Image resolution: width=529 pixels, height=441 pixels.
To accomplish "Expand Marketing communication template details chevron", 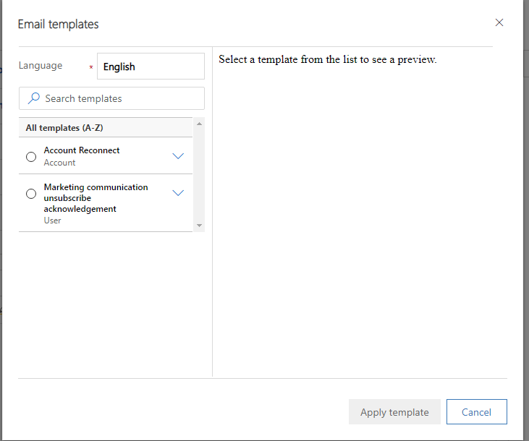I will 178,192.
